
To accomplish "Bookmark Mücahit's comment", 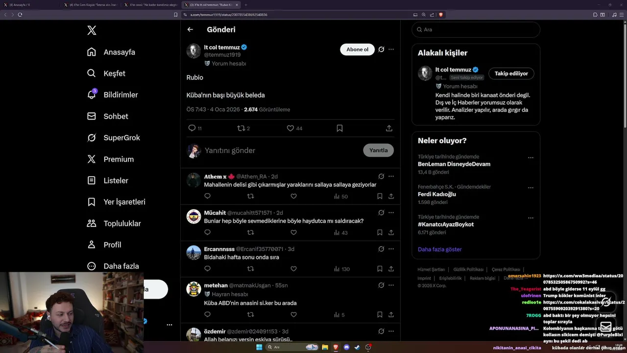I will pos(380,232).
